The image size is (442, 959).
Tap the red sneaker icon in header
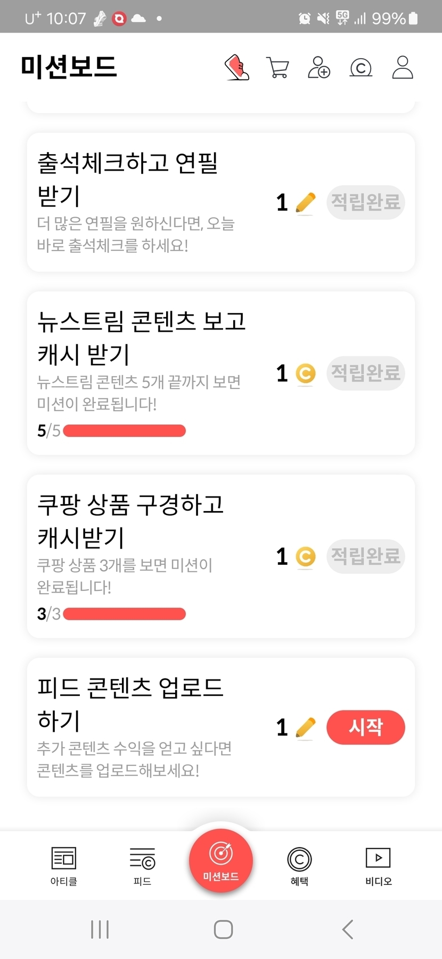pos(237,68)
